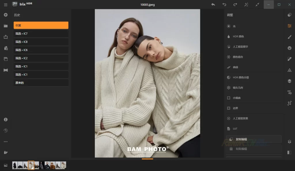Viewport: 295px width, 171px height.
Task: Expand the 光 (Light) adjustment section
Action: [254, 26]
